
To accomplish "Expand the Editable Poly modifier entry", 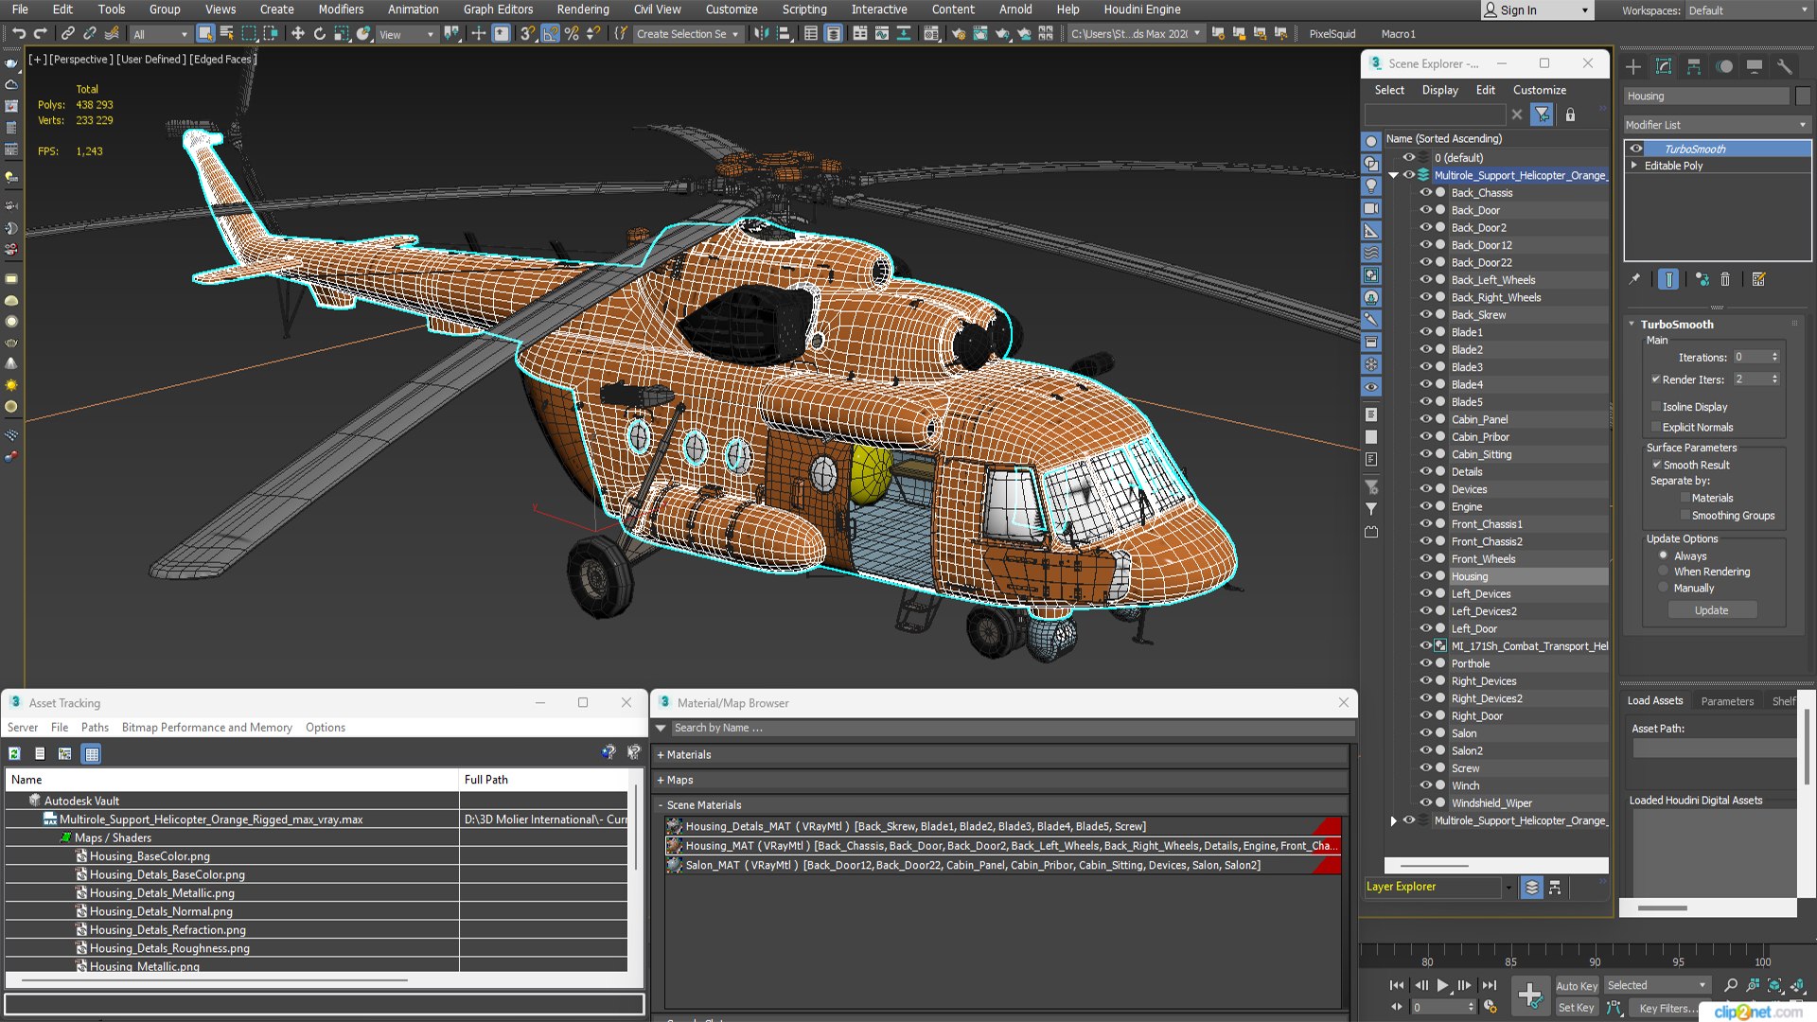I will (x=1634, y=166).
